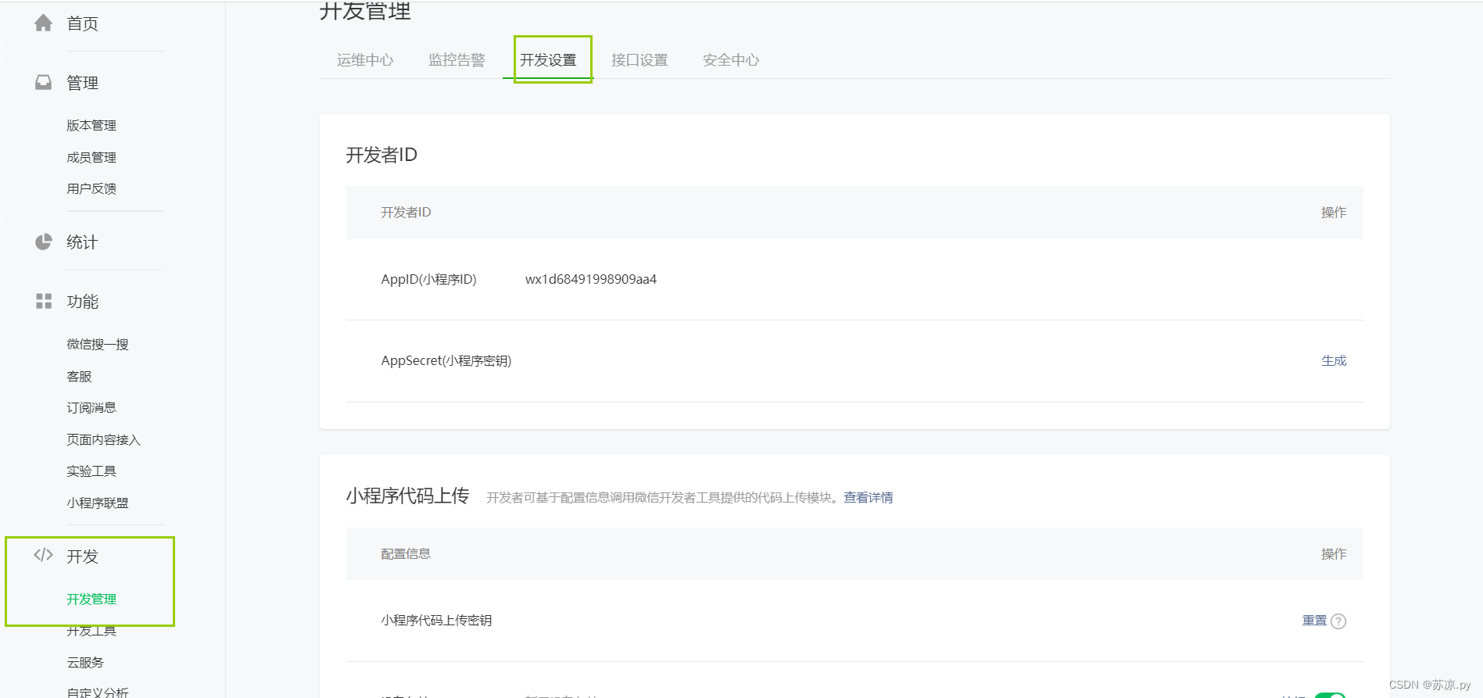The height and width of the screenshot is (698, 1483).
Task: Open 云服务 in the sidebar
Action: click(85, 662)
